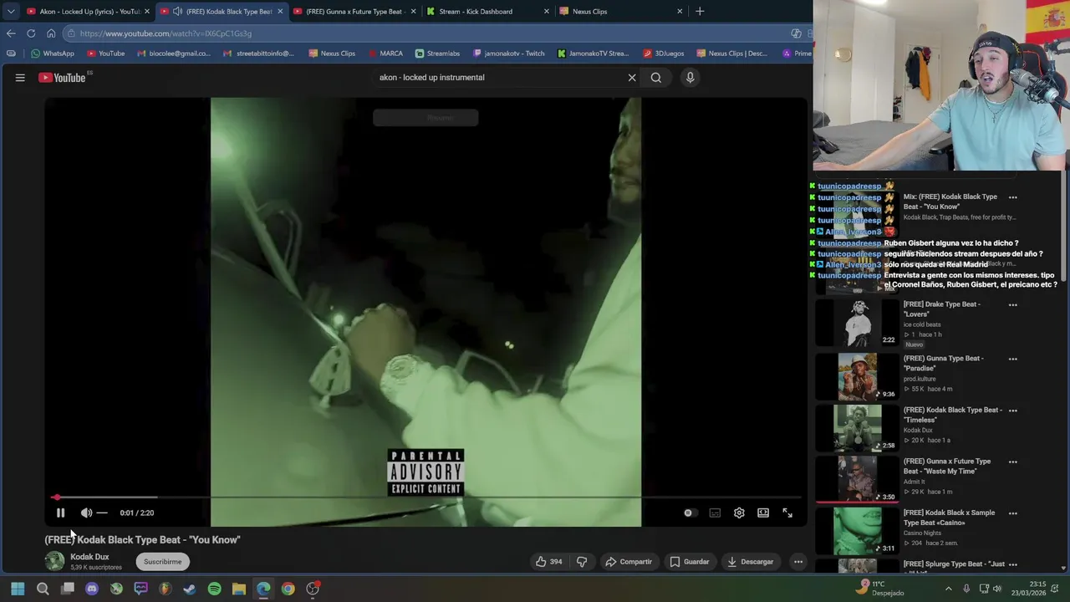
Task: Open the Kodak Dux channel avatar
Action: pos(54,561)
